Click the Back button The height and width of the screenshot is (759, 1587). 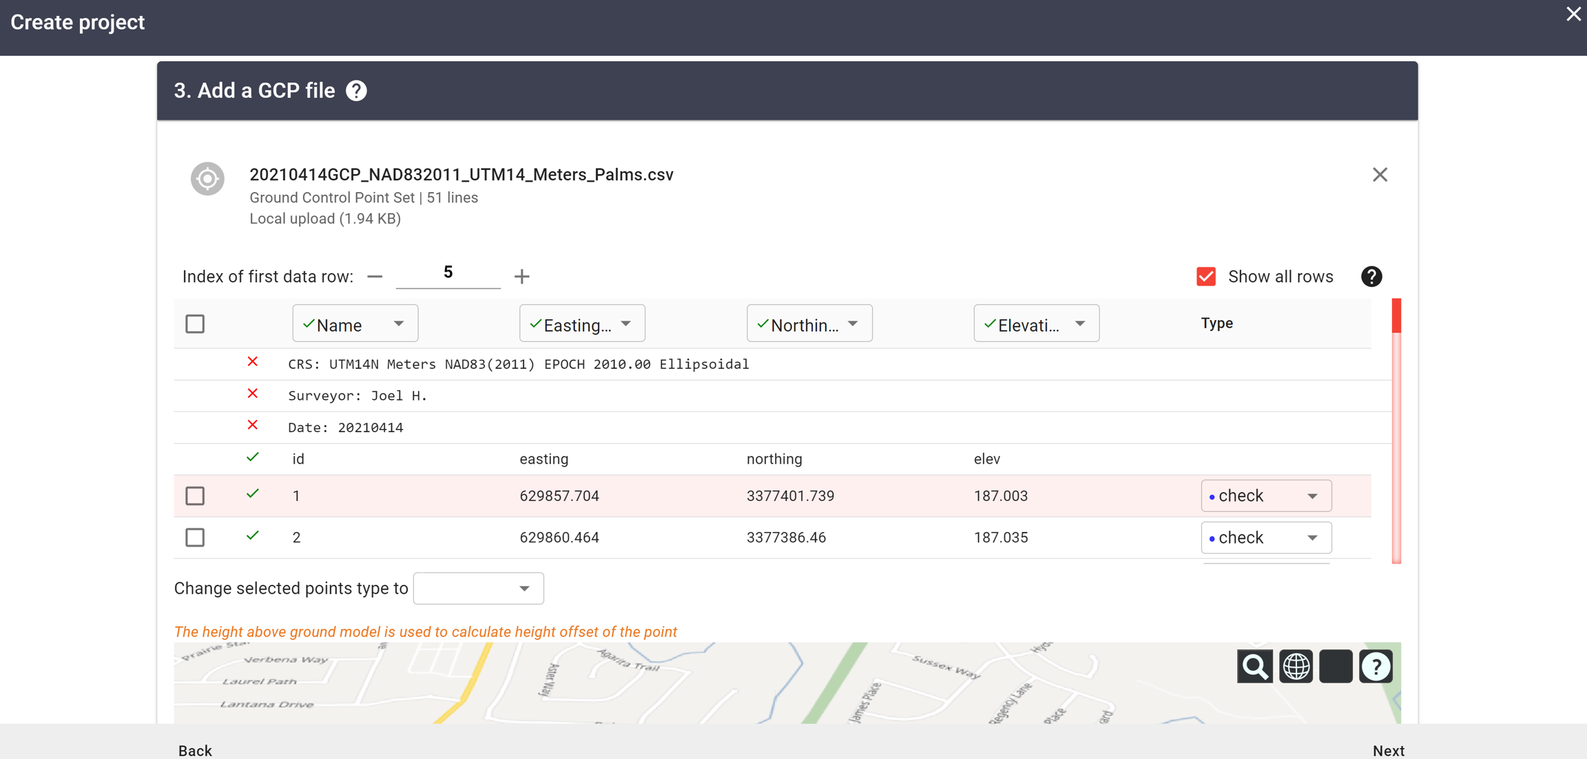coord(195,750)
